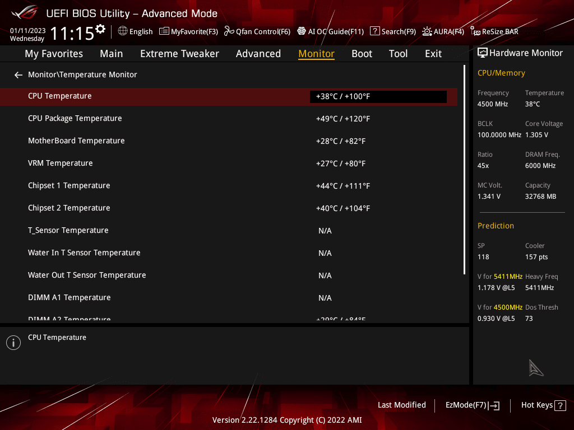Select the Chipset 1 Temperature row
This screenshot has width=574, height=430.
(229, 186)
